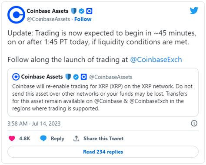Click the shield badge in the quoted tweet

click(68, 77)
